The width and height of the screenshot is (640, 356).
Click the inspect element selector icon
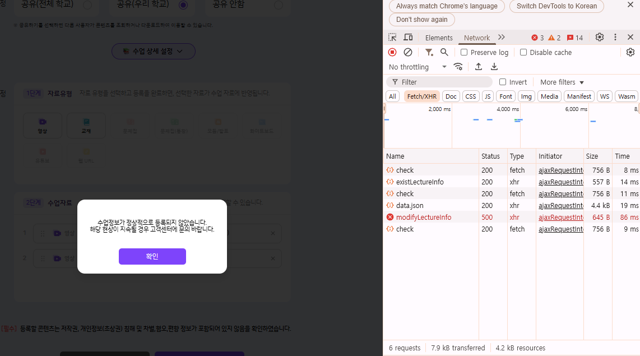(392, 38)
